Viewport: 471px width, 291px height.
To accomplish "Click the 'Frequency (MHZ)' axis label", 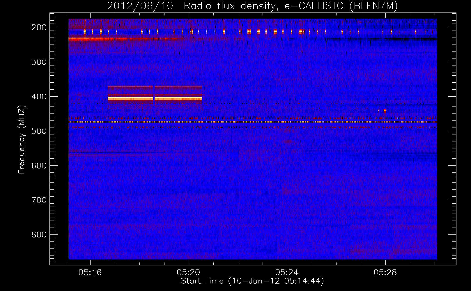I will click(x=22, y=139).
